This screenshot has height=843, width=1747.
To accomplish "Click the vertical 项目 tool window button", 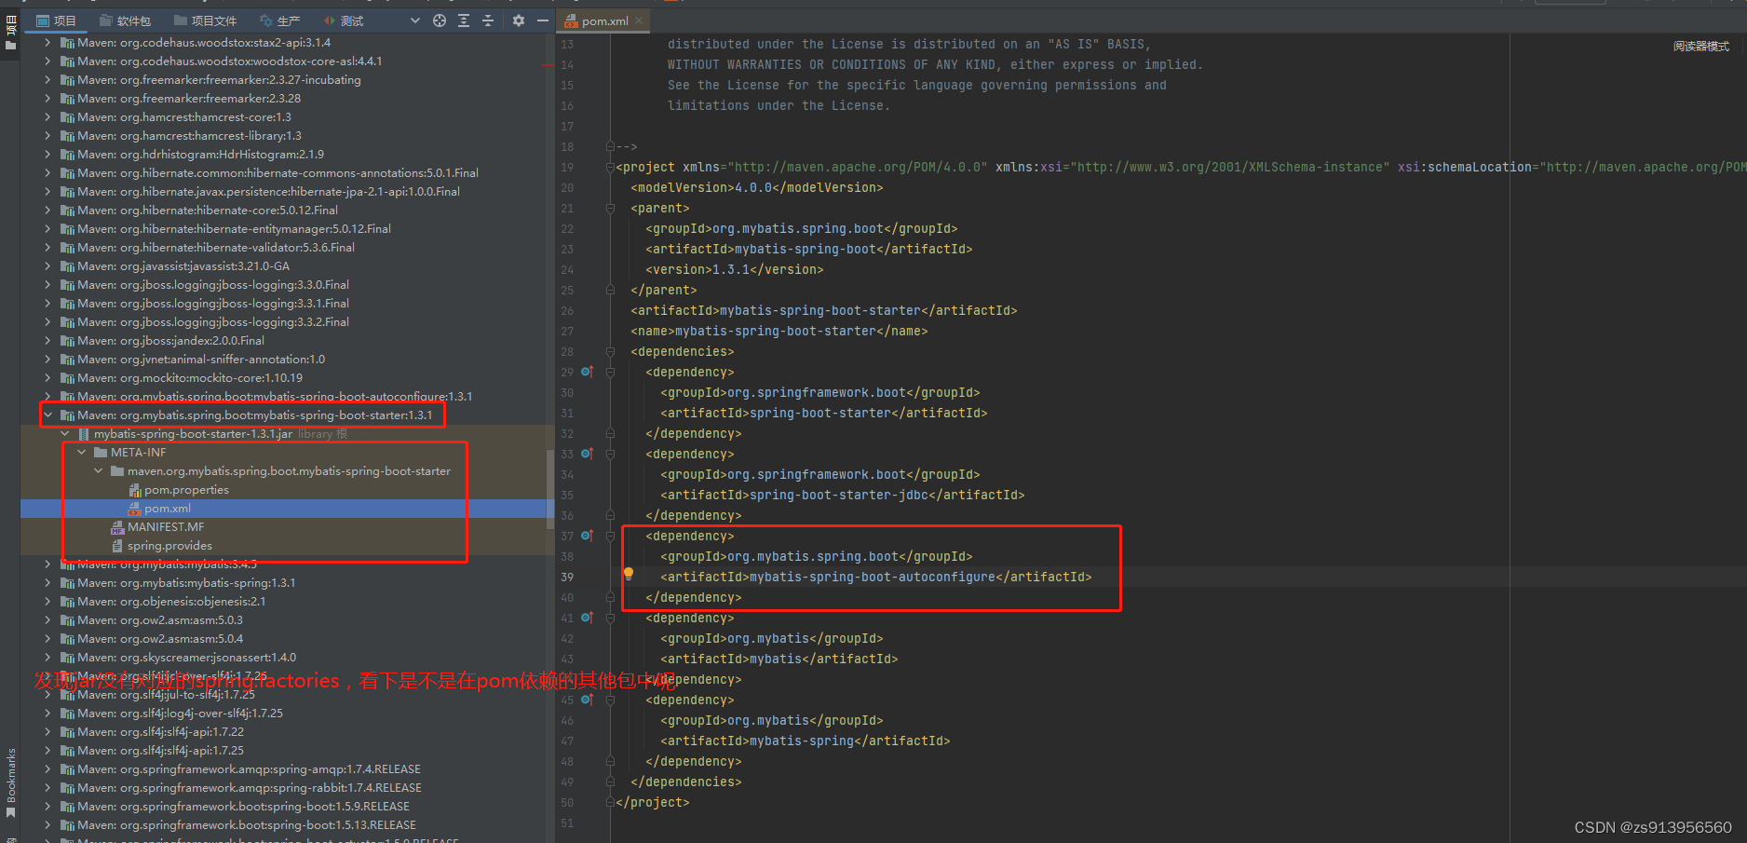I will [10, 25].
